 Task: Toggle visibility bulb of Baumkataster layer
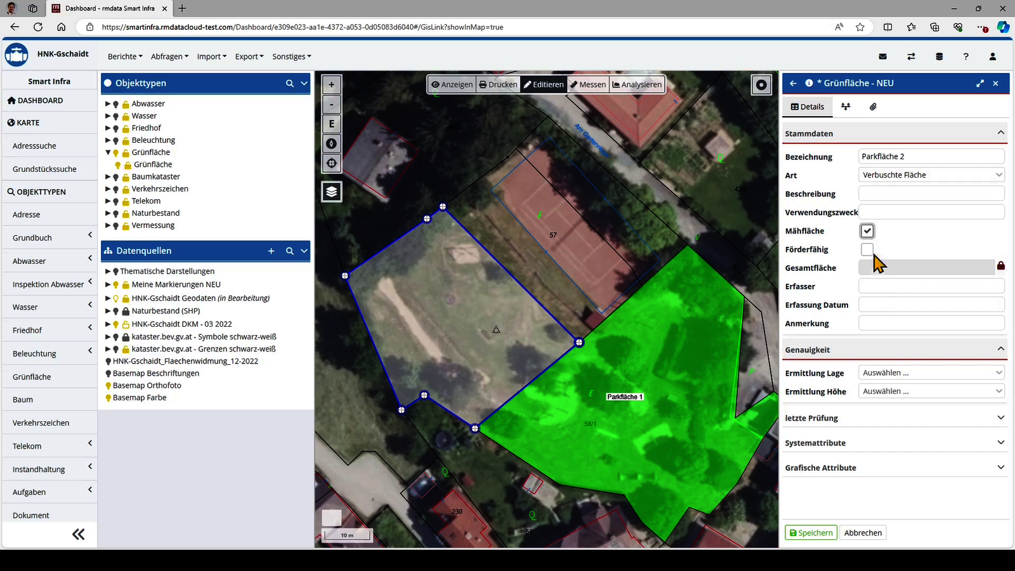pyautogui.click(x=116, y=177)
